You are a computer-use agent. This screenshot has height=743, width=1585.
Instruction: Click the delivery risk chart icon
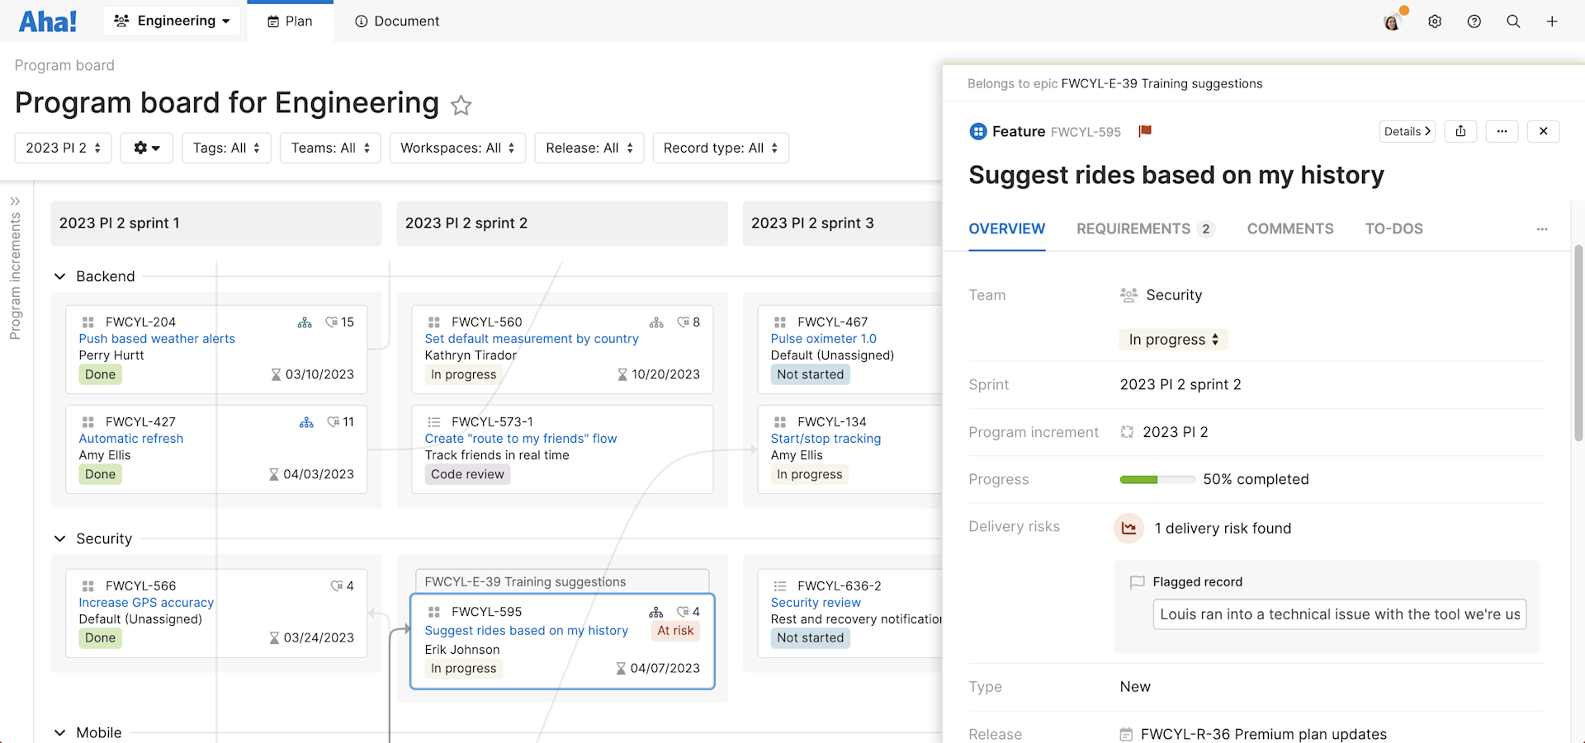coord(1128,529)
